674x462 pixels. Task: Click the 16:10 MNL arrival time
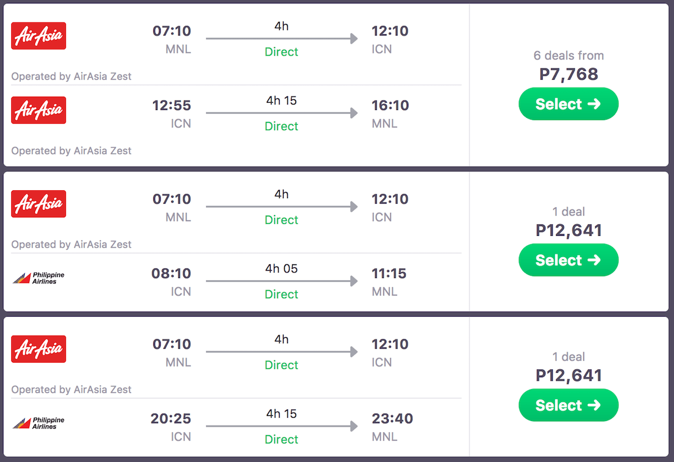[x=390, y=106]
